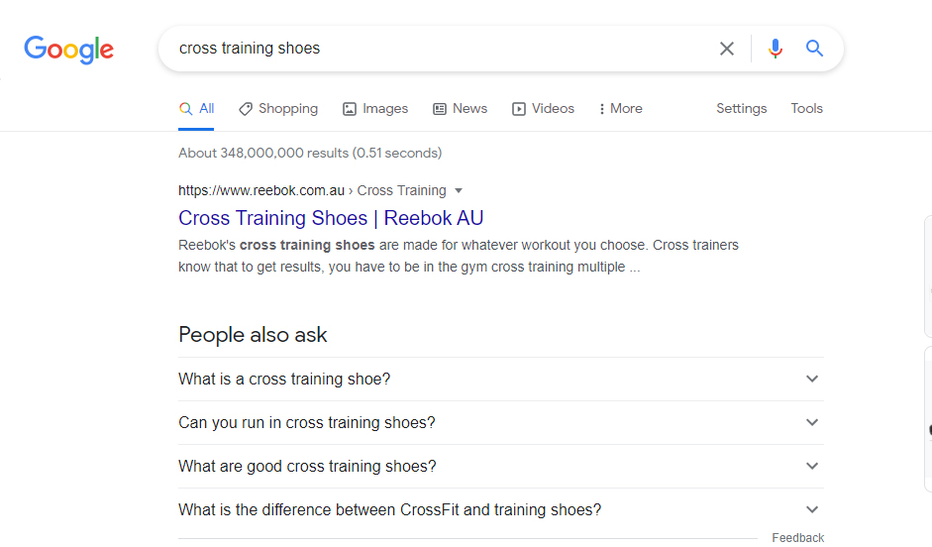Clear the search box with X icon
Image resolution: width=932 pixels, height=547 pixels.
point(726,49)
